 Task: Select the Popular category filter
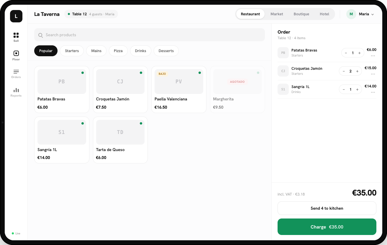pyautogui.click(x=46, y=51)
